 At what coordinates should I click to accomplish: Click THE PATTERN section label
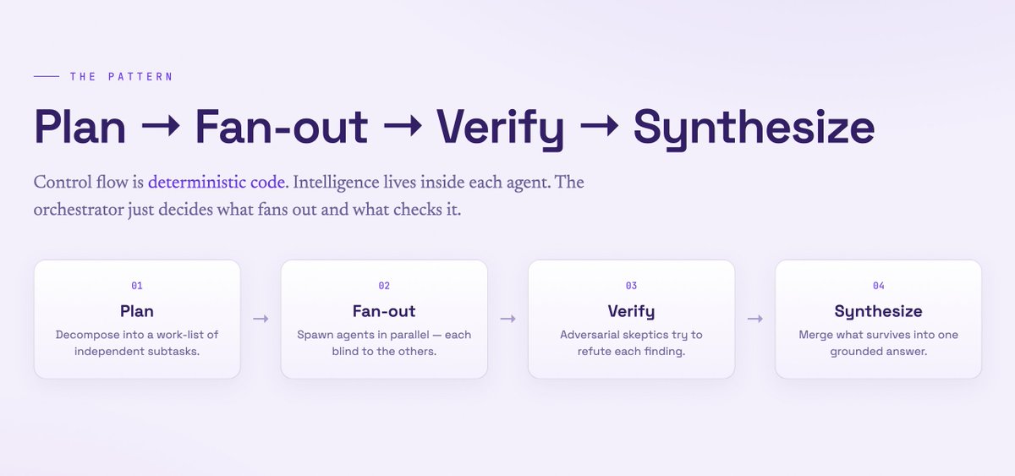[122, 77]
